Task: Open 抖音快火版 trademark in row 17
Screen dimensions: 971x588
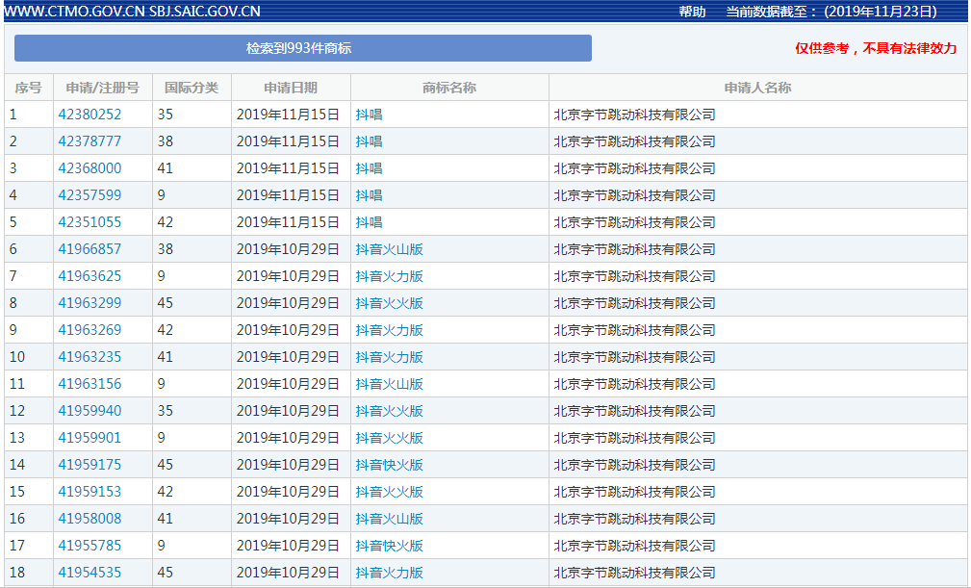Action: point(390,546)
